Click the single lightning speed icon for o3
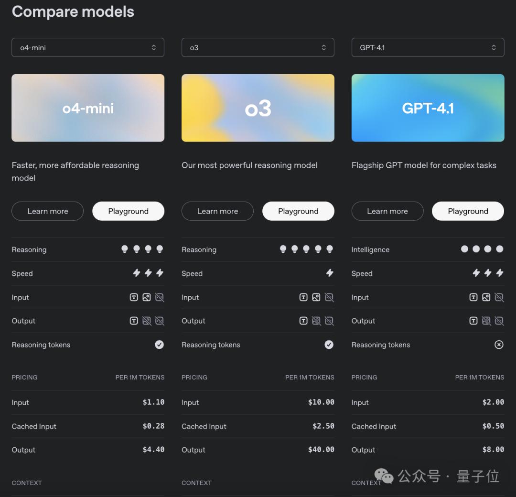This screenshot has height=497, width=516. coord(329,273)
